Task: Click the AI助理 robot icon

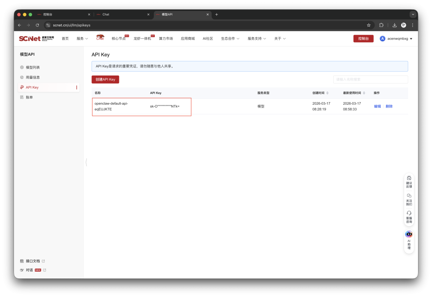Action: 408,234
